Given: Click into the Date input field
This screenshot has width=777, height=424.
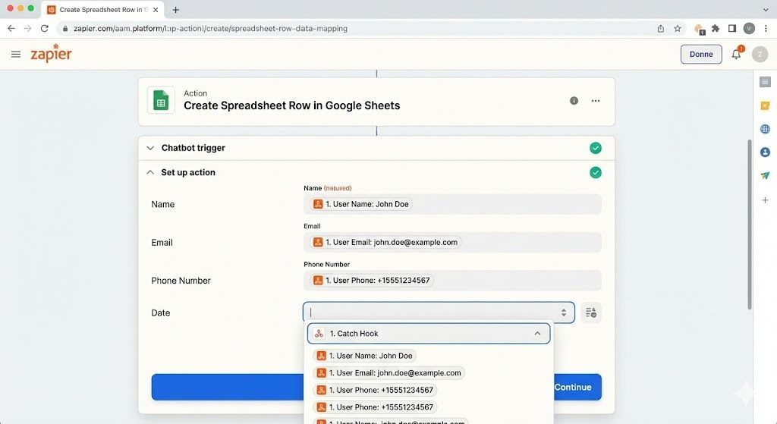Looking at the screenshot, I should click(x=439, y=313).
